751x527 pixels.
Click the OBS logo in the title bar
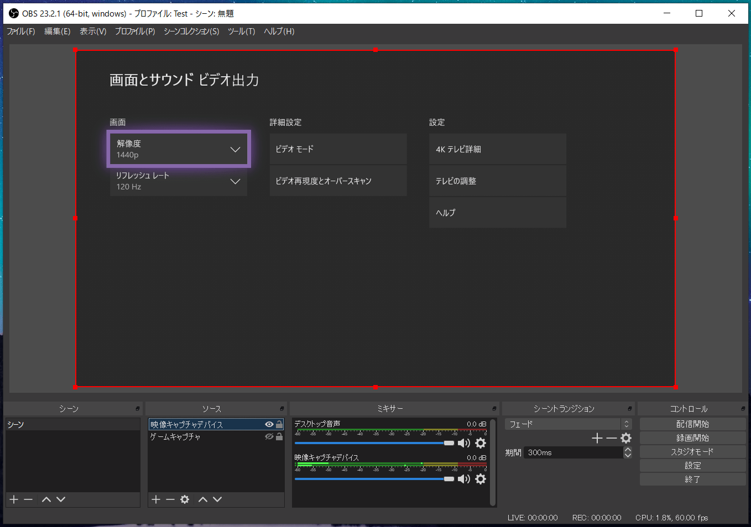pos(14,13)
